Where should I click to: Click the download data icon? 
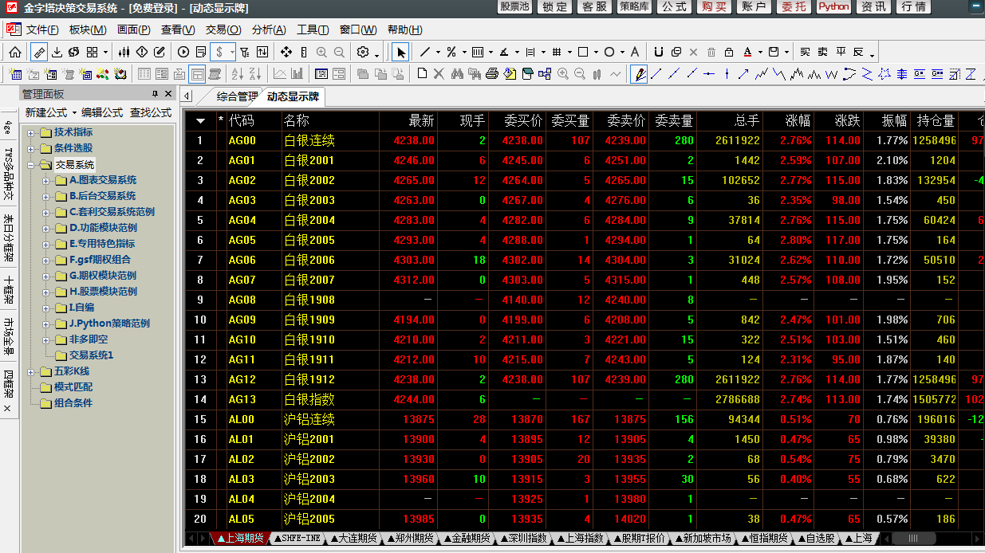57,52
